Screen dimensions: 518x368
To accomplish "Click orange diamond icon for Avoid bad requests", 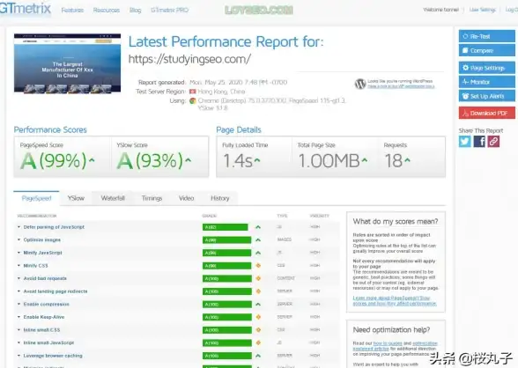I will tap(258, 278).
